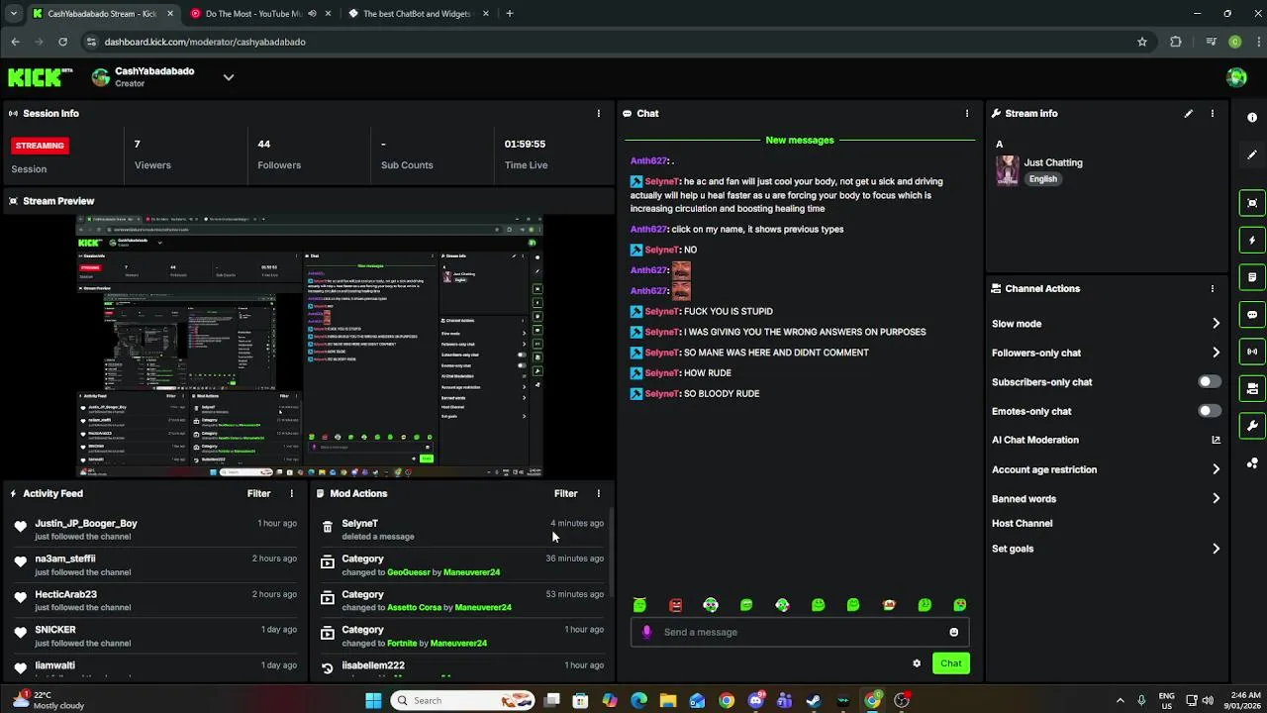
Task: Expand Slow mode settings
Action: pyautogui.click(x=1217, y=324)
